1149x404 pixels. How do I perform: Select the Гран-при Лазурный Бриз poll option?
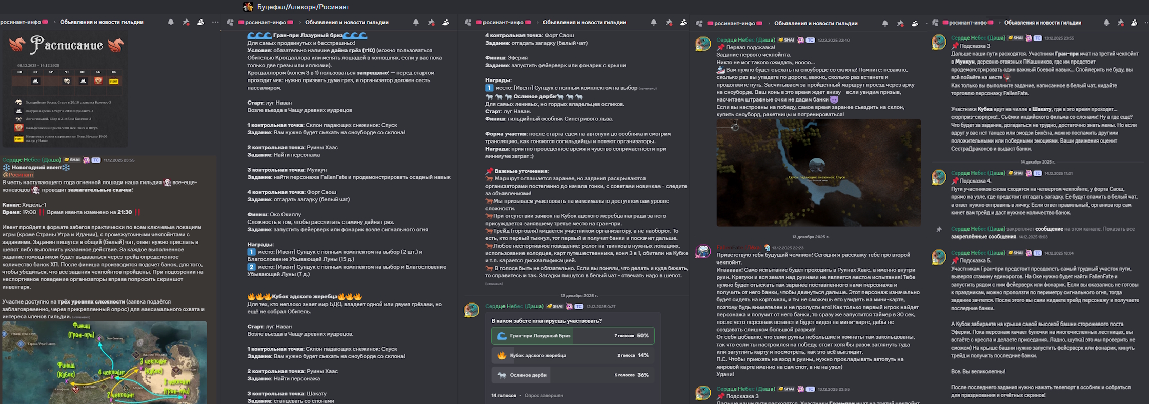pyautogui.click(x=573, y=336)
